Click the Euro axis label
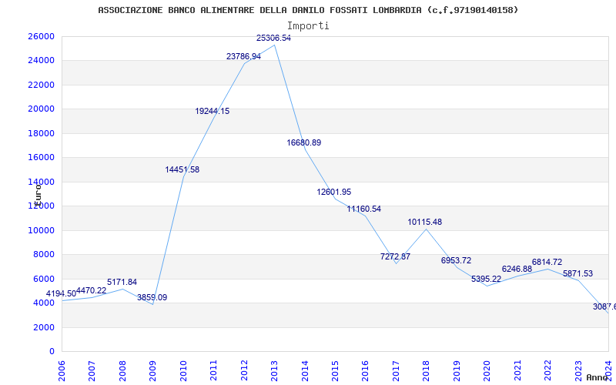Image resolution: width=616 pixels, height=385 pixels. pyautogui.click(x=38, y=195)
